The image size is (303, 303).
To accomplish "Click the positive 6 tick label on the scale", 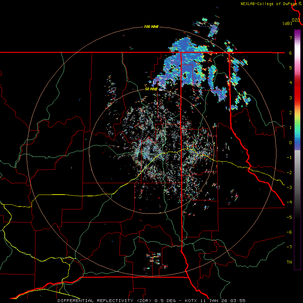I will [291, 53].
